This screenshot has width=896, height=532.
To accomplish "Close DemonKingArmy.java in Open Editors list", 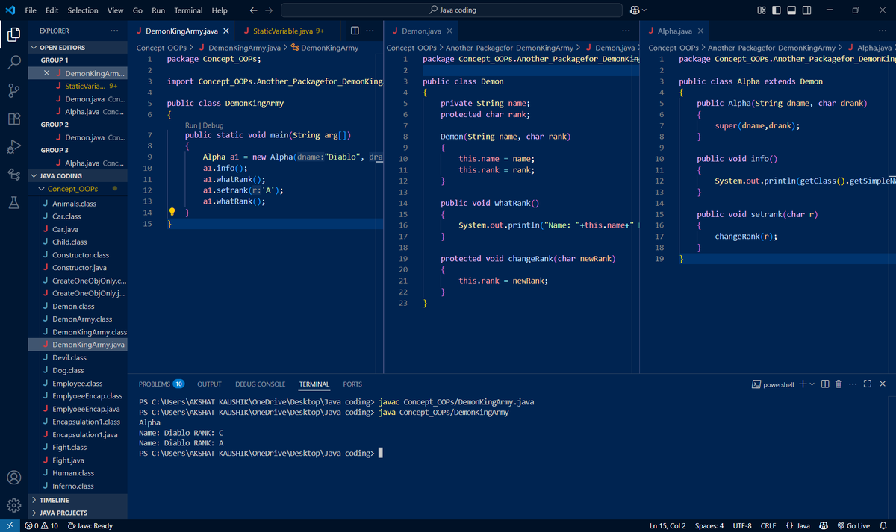I will [47, 74].
